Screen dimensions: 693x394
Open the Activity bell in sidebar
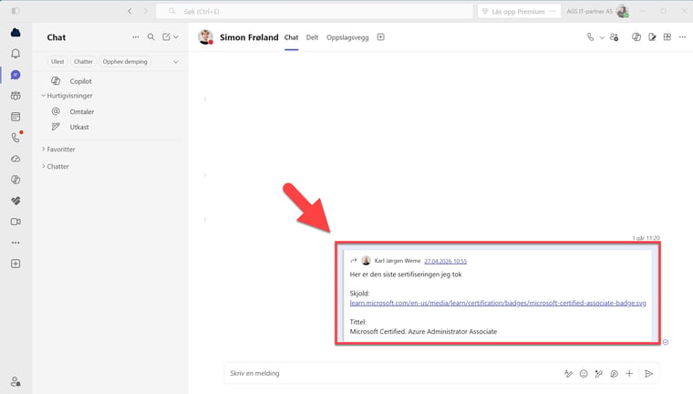point(16,54)
